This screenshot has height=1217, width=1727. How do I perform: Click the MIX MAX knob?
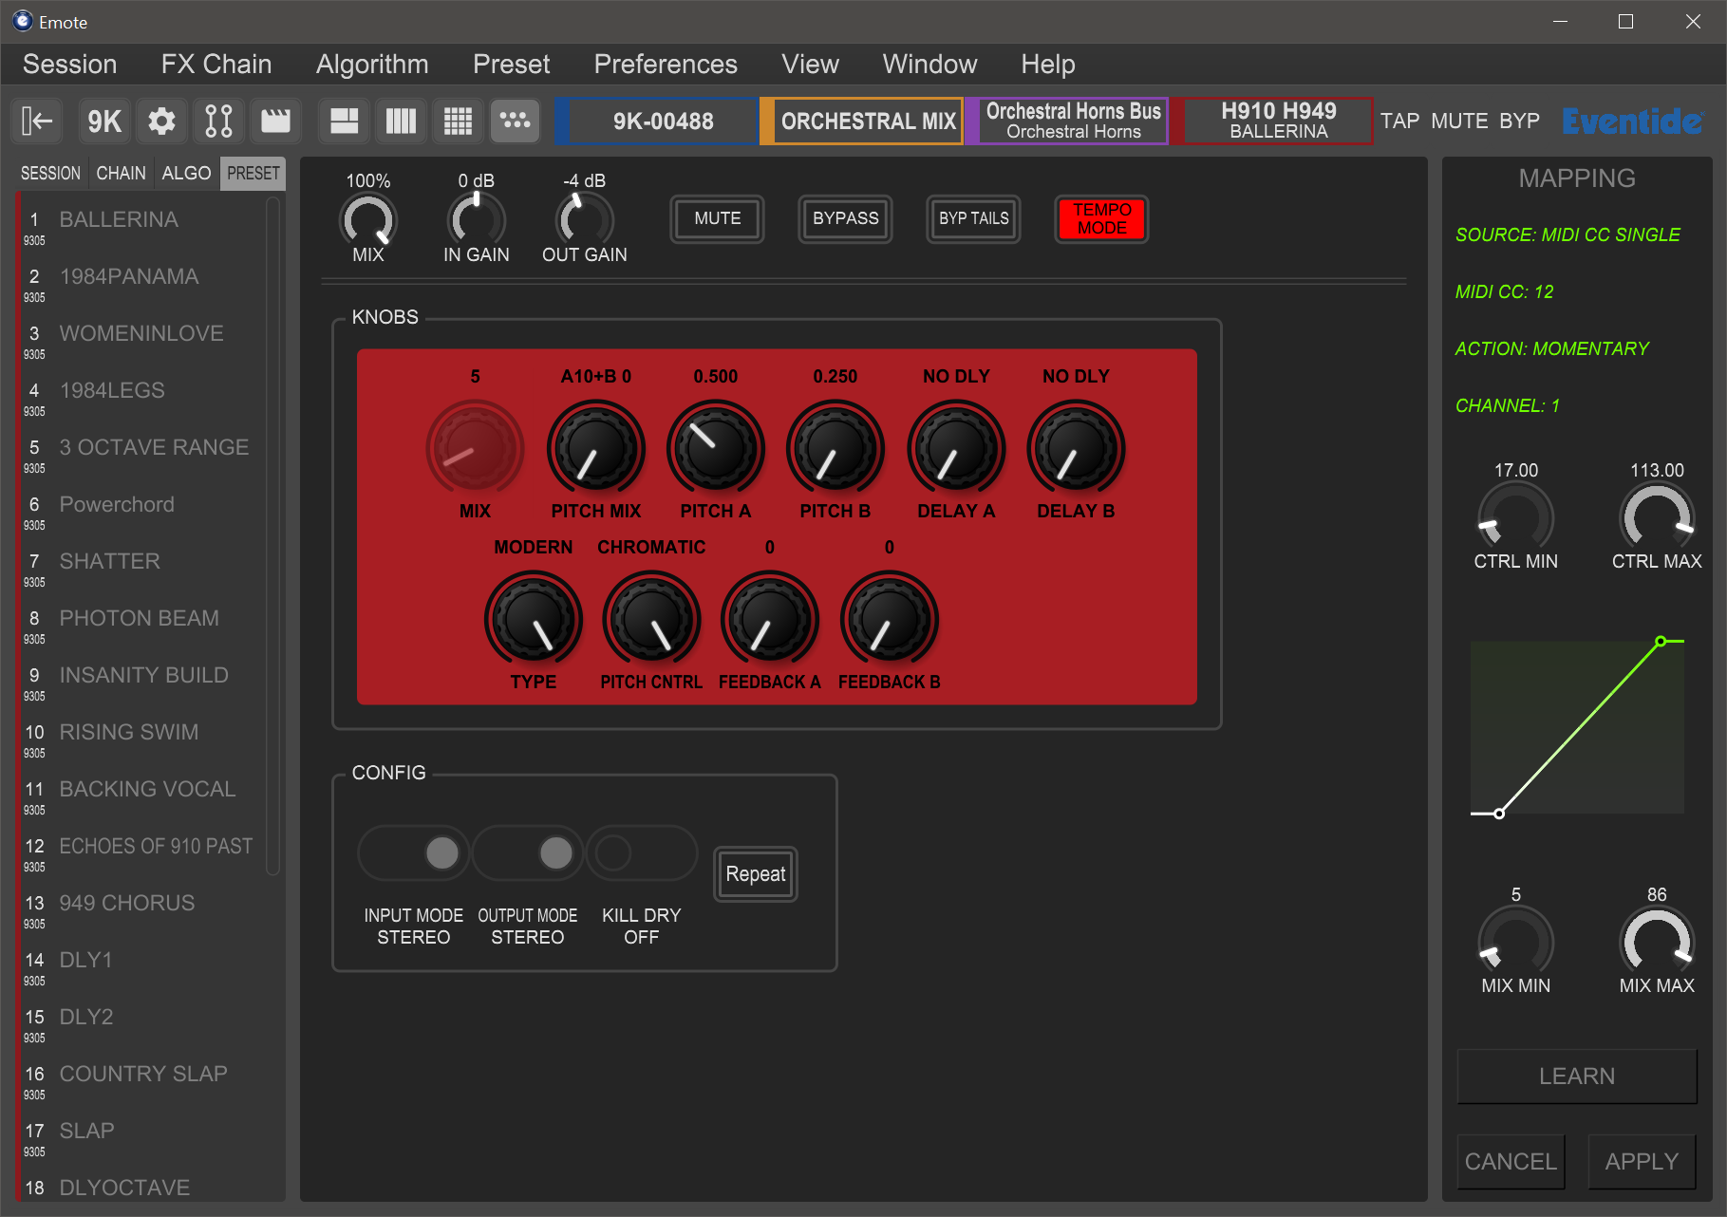[x=1657, y=940]
